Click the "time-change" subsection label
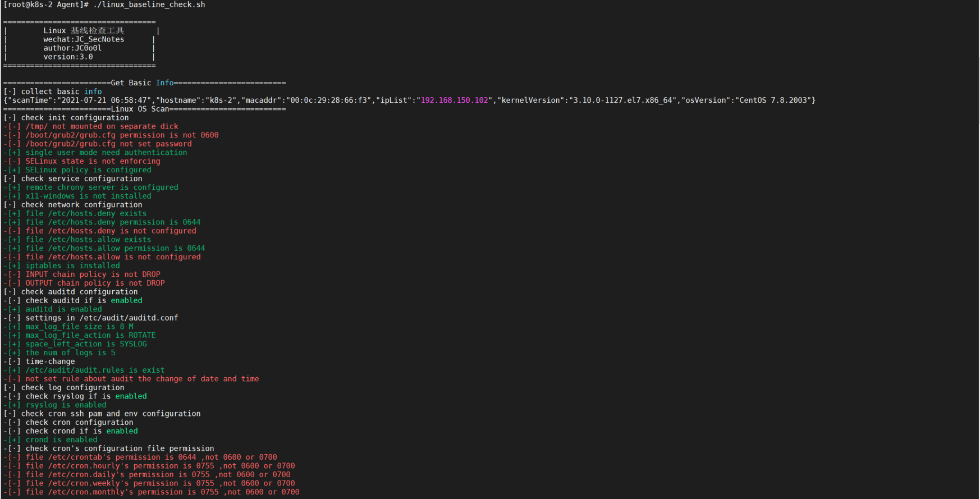This screenshot has height=499, width=980. 50,361
